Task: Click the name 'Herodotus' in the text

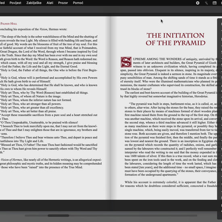Action: coord(201,96)
